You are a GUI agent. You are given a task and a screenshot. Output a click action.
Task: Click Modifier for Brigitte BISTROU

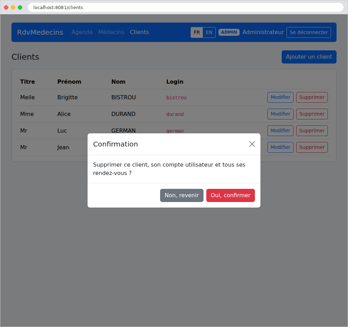pyautogui.click(x=280, y=98)
